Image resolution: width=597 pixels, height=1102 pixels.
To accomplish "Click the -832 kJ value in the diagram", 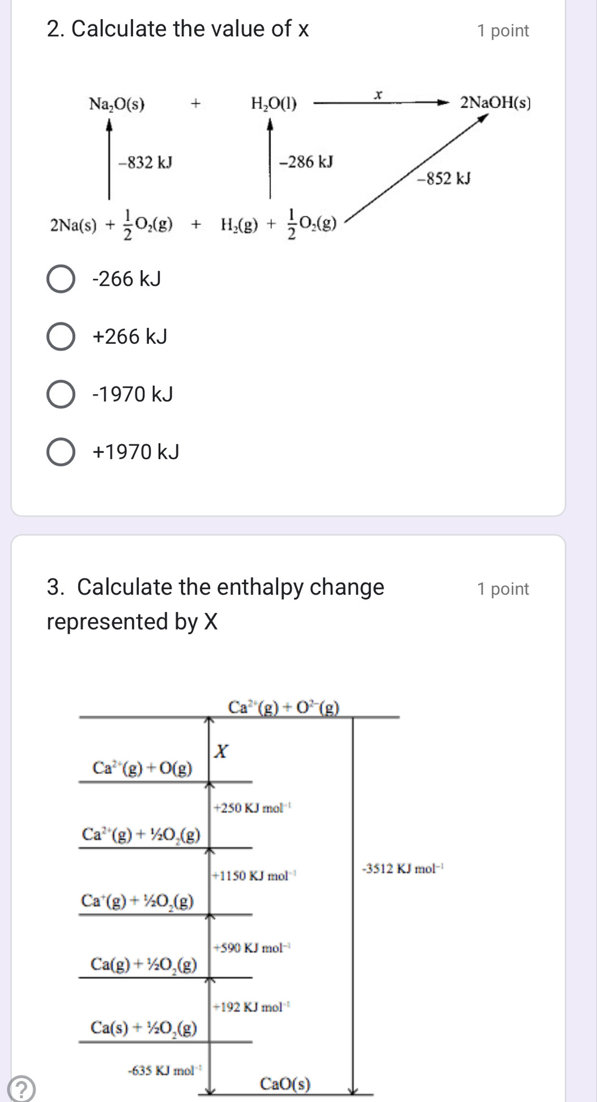I will (145, 163).
